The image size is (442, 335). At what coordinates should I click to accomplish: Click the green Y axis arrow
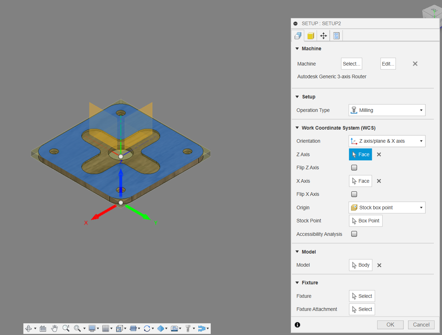point(138,212)
